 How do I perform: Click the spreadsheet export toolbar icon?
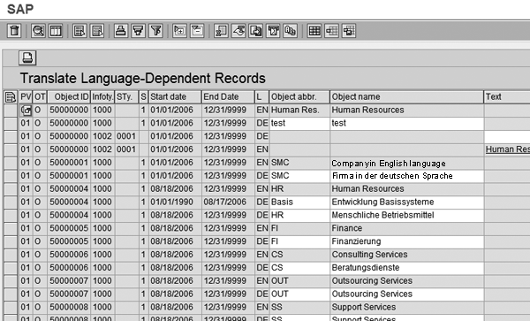(x=221, y=31)
